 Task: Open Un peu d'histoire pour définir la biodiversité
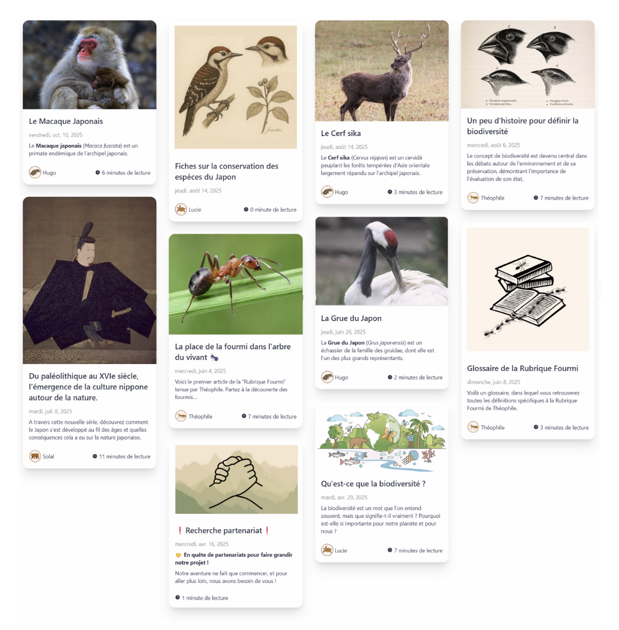(523, 126)
